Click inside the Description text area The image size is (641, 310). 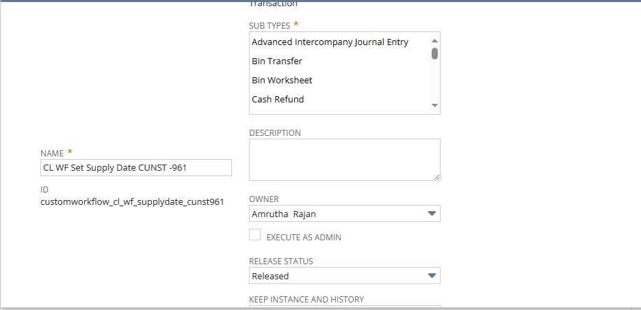[344, 160]
